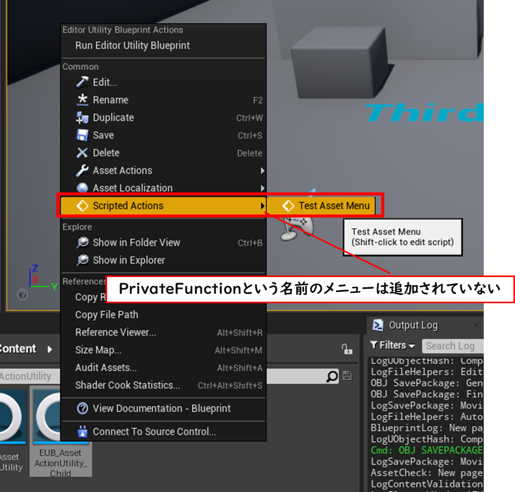Click the Filters funnel icon in Output Log
This screenshot has height=492, width=515.
coord(374,345)
